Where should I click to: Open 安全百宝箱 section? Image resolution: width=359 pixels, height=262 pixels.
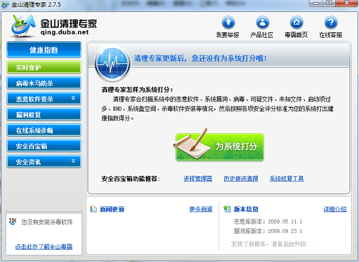(x=44, y=146)
